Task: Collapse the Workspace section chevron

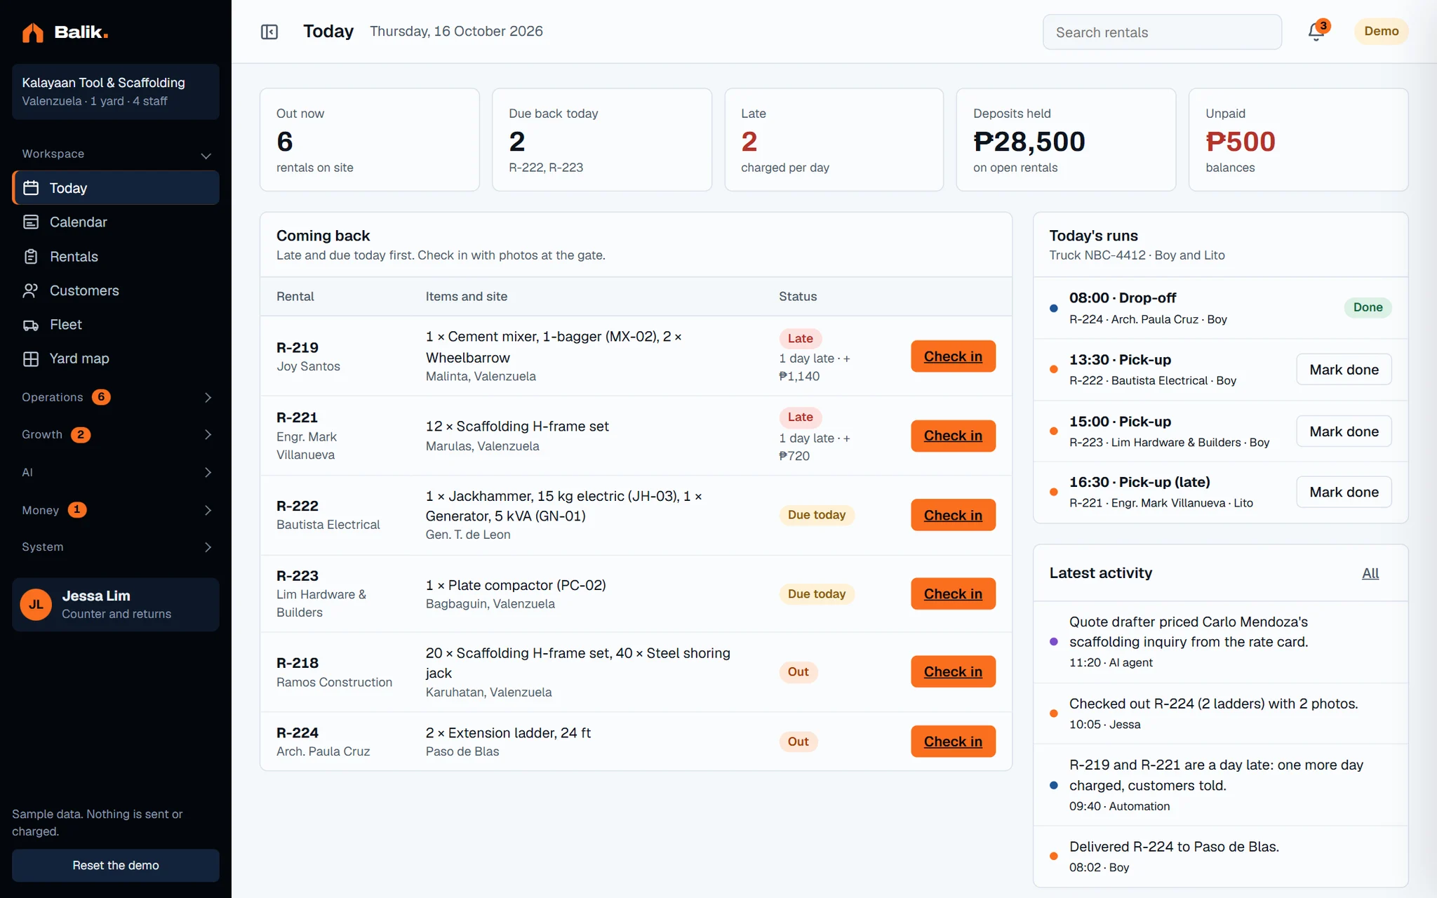Action: (x=206, y=155)
